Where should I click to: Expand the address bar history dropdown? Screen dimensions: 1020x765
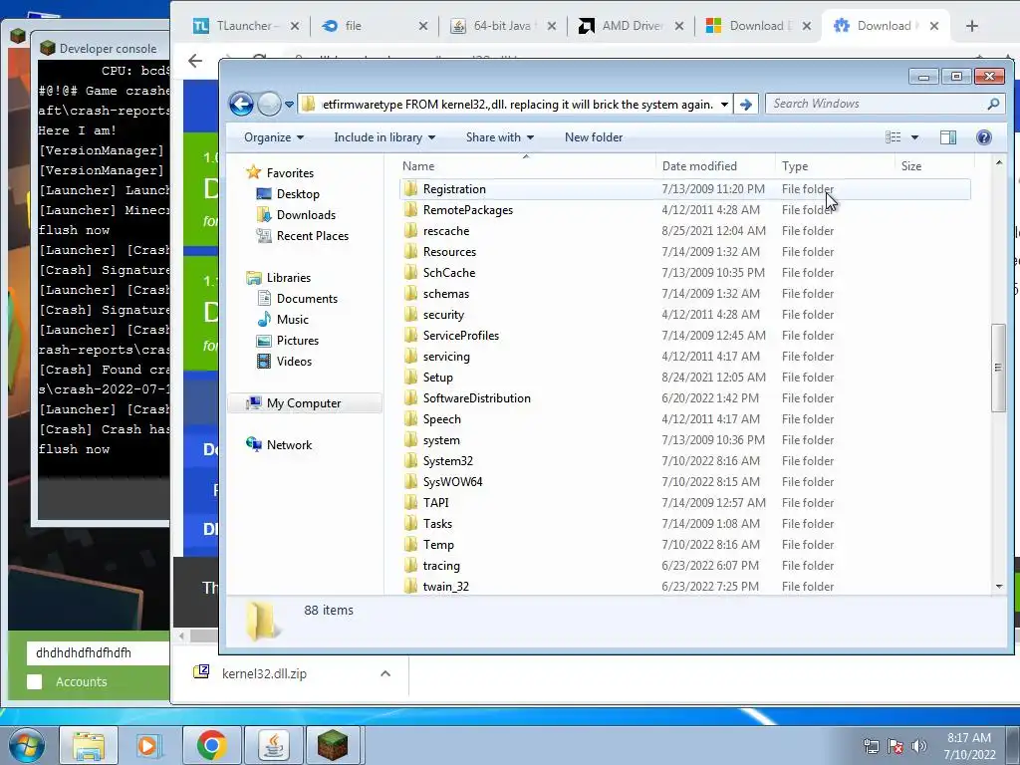click(724, 104)
